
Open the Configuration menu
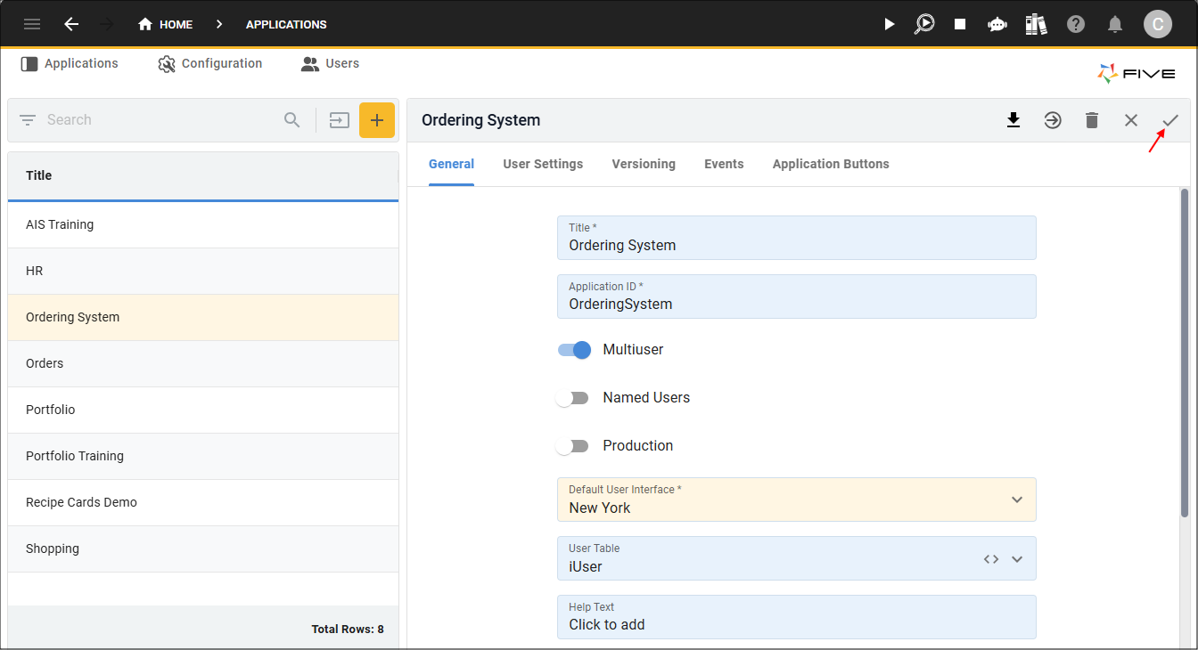[210, 64]
